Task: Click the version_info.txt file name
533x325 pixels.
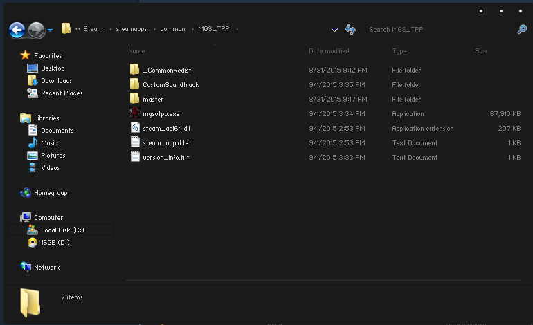Action: (x=166, y=158)
